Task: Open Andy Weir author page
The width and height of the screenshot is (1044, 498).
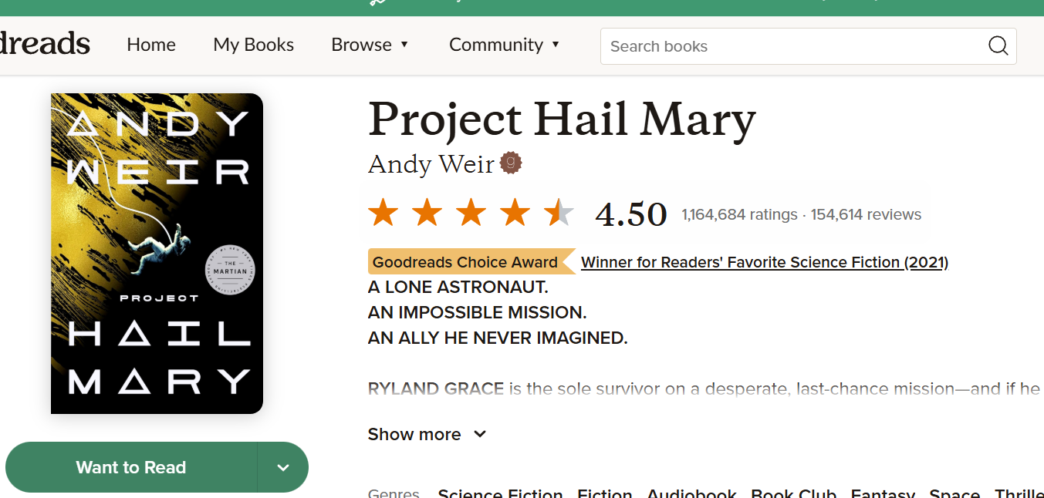Action: coord(431,163)
